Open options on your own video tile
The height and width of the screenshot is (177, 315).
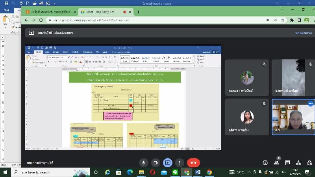pos(310,103)
